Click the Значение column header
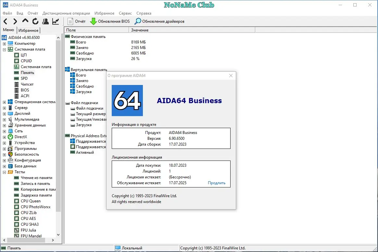Image resolution: width=378 pixels, height=252 pixels. tap(192, 30)
